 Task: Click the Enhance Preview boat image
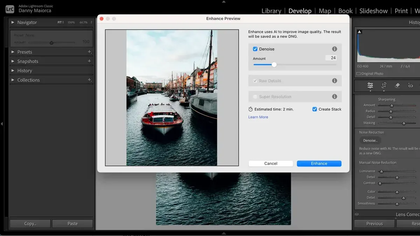pos(172,98)
